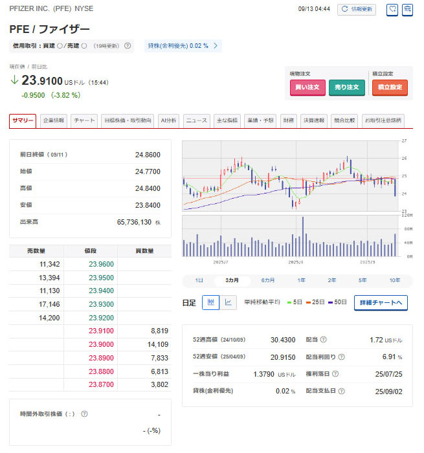Switch to the ニュース tab

coord(196,120)
